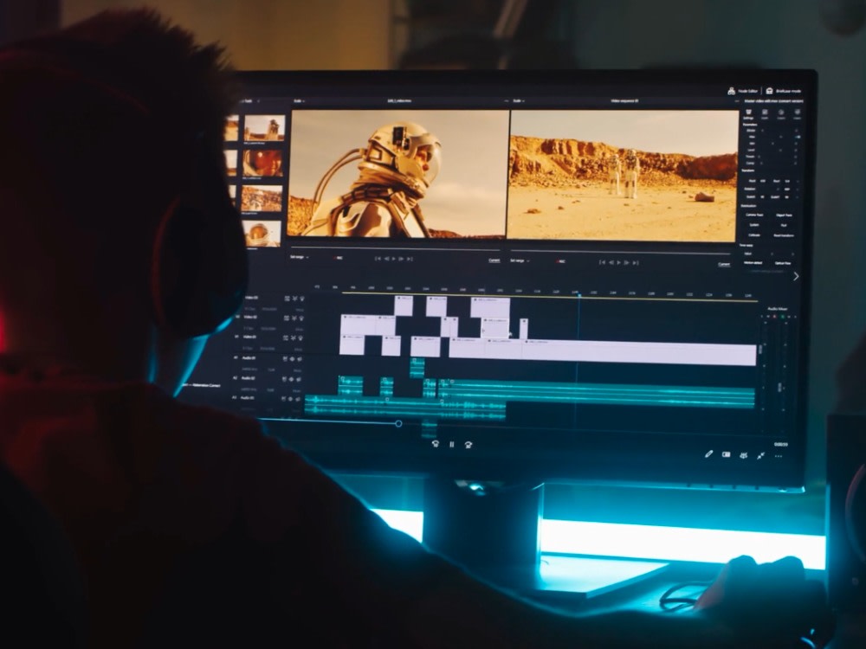The image size is (866, 649).
Task: Click the middle header icon on Video 01 track
Action: (x=294, y=337)
